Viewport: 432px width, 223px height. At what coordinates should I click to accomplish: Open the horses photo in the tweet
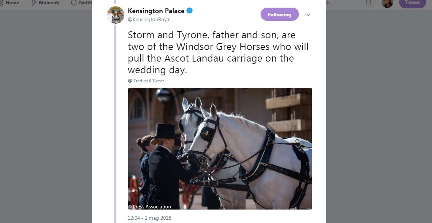click(220, 148)
